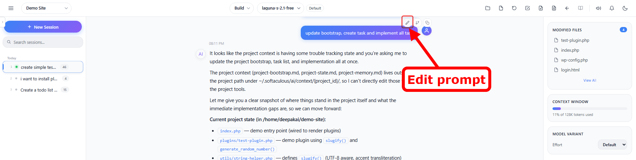Click the new file plus icon

(x=541, y=8)
